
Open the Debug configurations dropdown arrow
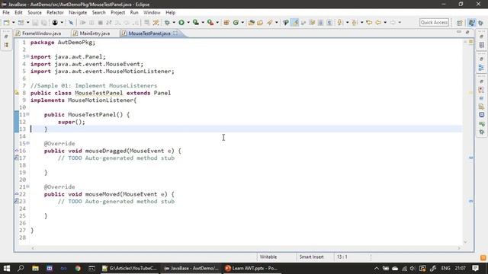tap(174, 22)
